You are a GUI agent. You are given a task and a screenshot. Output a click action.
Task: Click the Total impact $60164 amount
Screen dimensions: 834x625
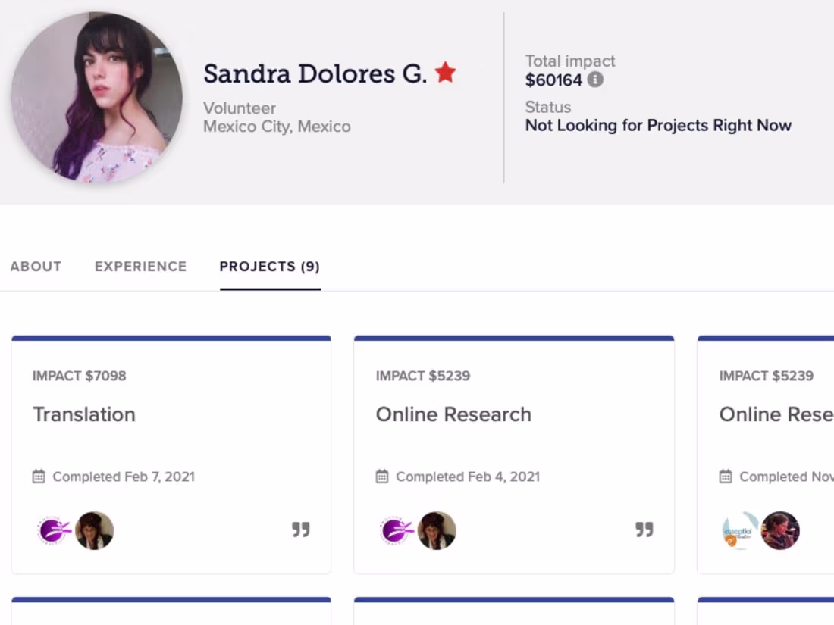pos(553,80)
